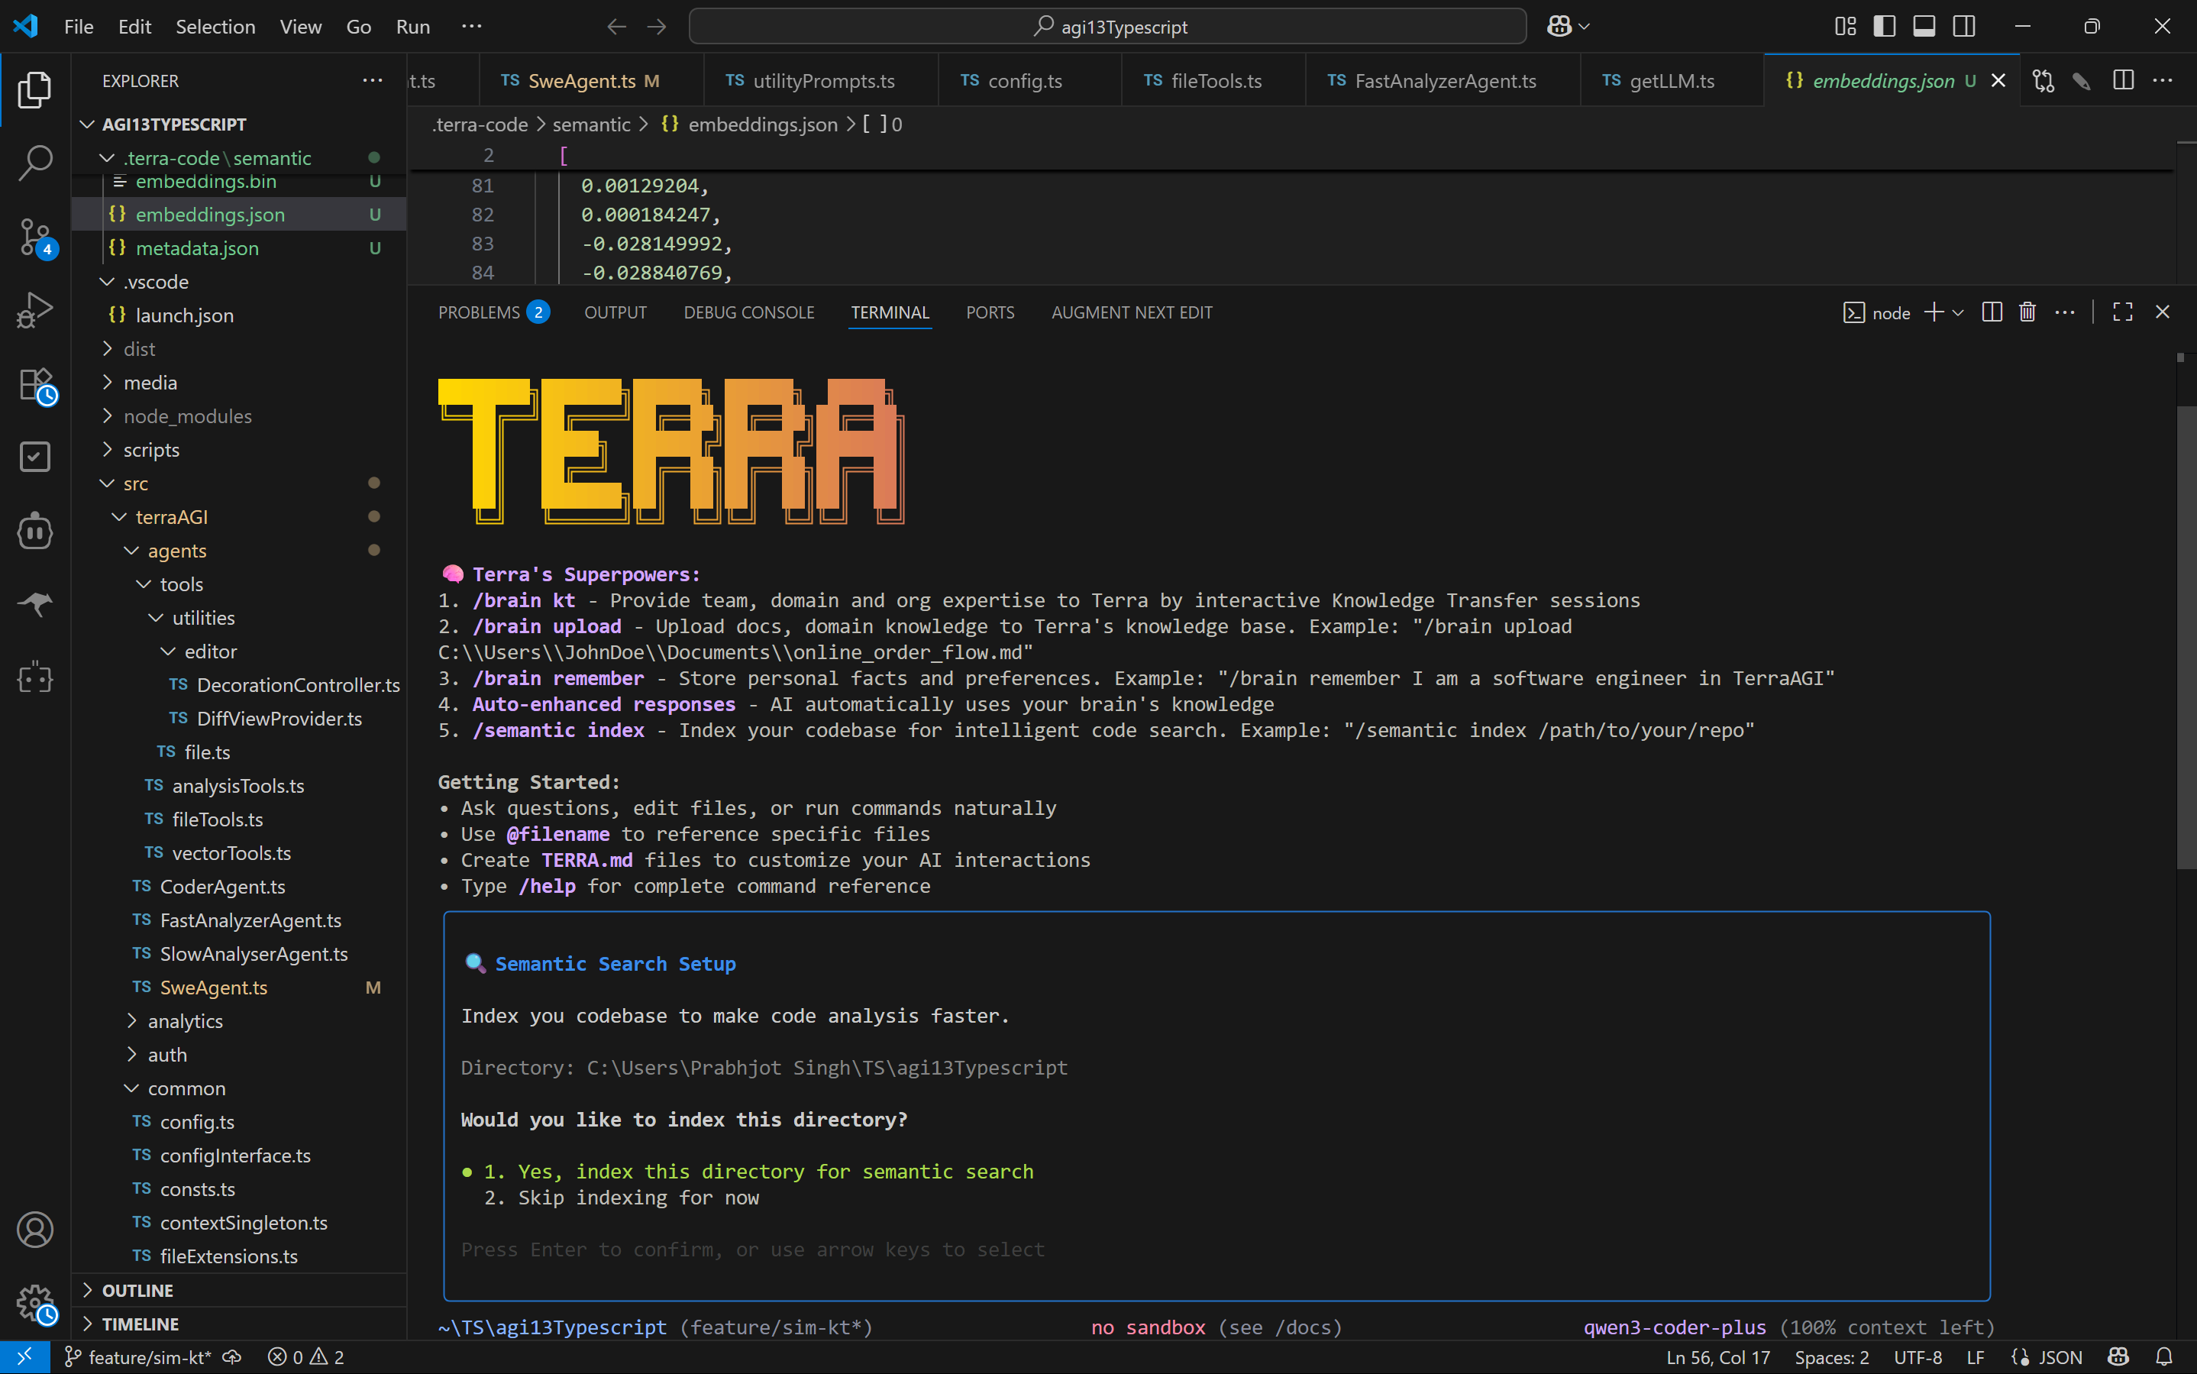
Task: Open Run and Debug view
Action: coord(34,310)
